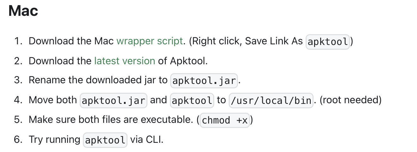This screenshot has width=417, height=152.
Task: Click the apktool.jar code snippet in step 3
Action: (x=204, y=81)
